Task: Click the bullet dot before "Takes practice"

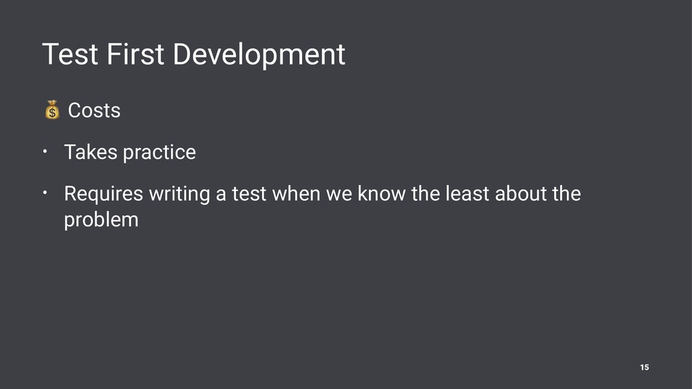Action: coord(45,151)
